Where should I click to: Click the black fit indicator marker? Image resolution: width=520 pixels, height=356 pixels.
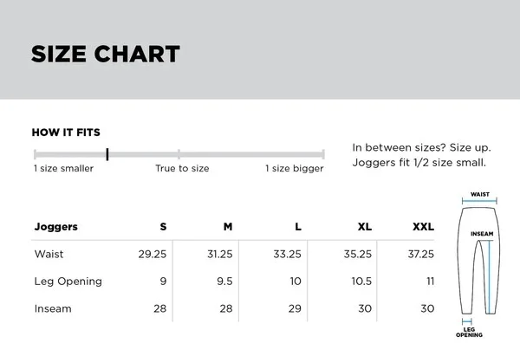click(x=107, y=154)
